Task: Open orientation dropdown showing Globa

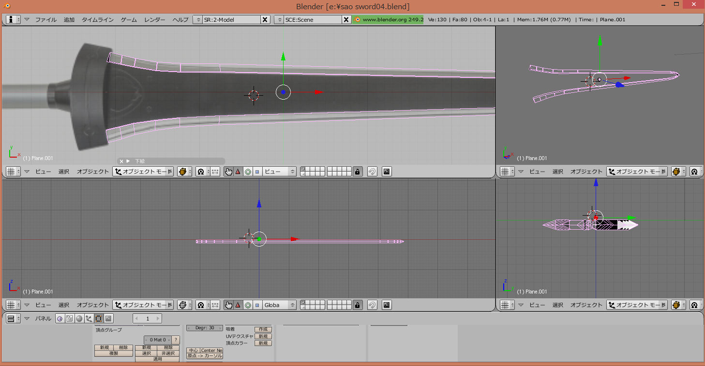Action: point(280,305)
